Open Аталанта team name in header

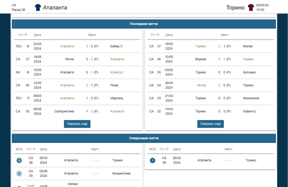click(x=55, y=8)
